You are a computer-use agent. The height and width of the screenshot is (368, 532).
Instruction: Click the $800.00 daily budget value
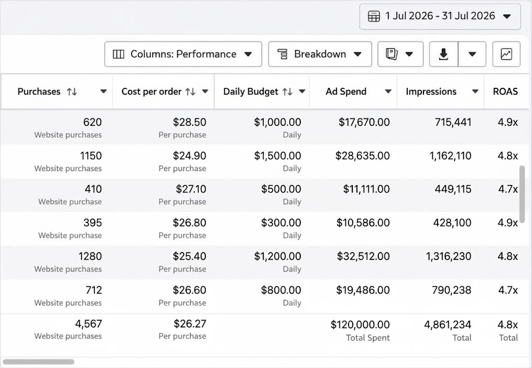[281, 290]
